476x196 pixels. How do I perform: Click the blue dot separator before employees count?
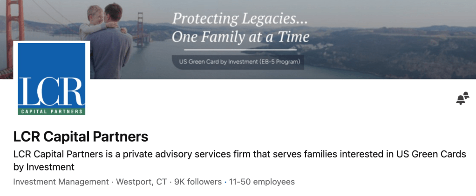226,182
